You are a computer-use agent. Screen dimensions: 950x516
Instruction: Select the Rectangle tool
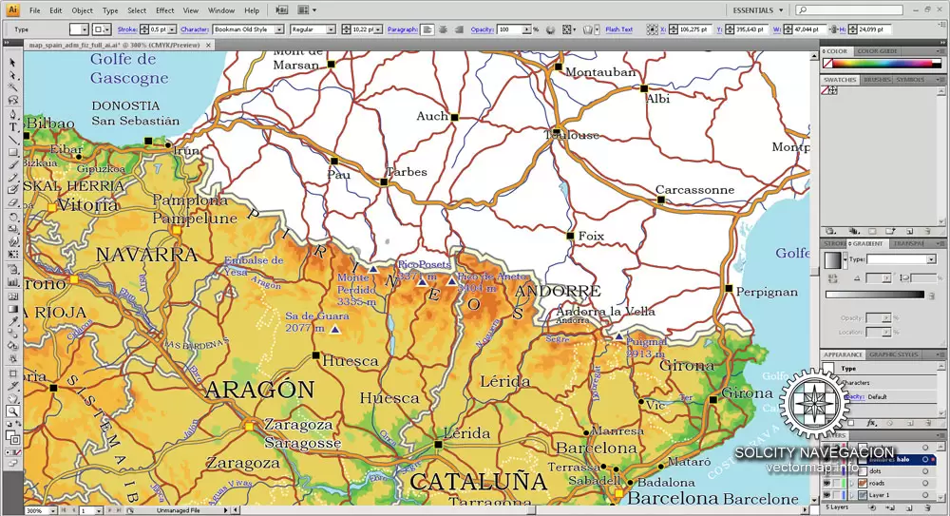(12, 152)
